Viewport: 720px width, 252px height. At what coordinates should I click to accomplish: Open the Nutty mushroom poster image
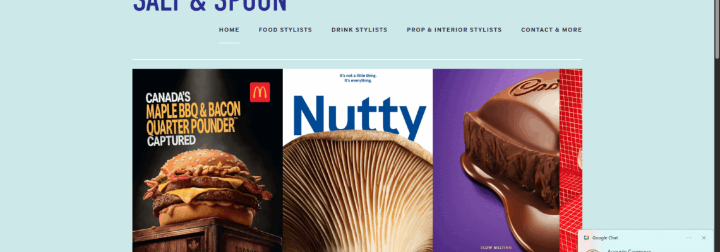[x=357, y=161]
